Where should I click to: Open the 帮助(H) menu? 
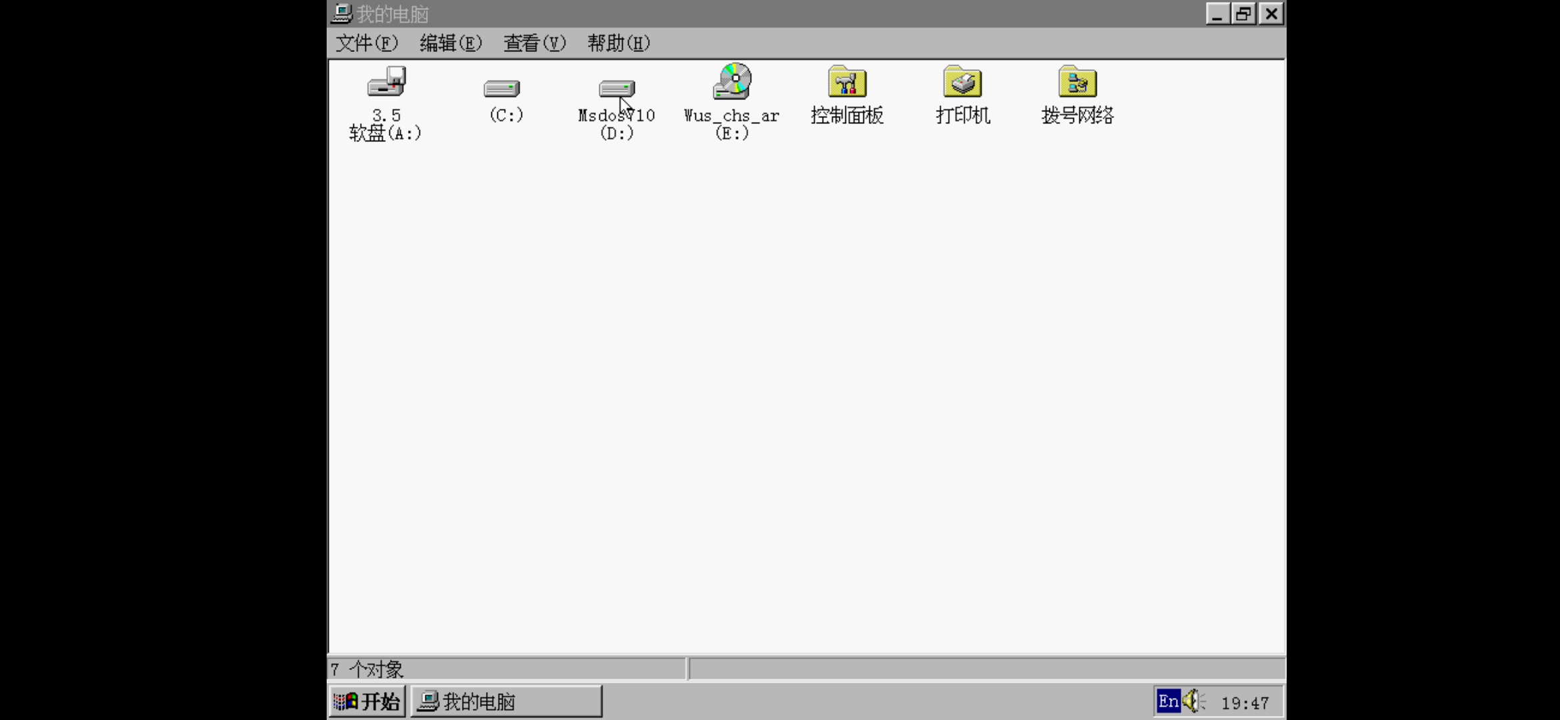pyautogui.click(x=618, y=43)
